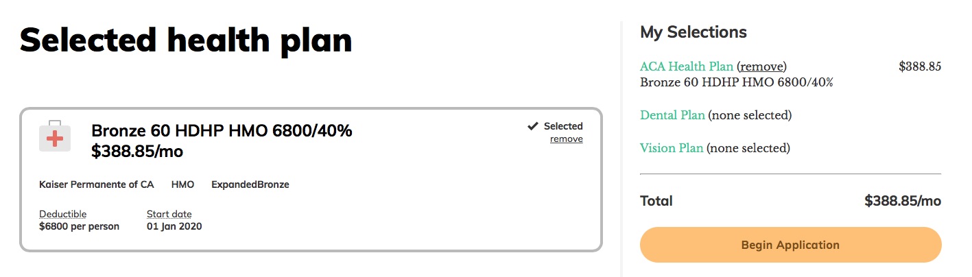Remove the selected plan in the plan card
The height and width of the screenshot is (277, 972).
[566, 139]
